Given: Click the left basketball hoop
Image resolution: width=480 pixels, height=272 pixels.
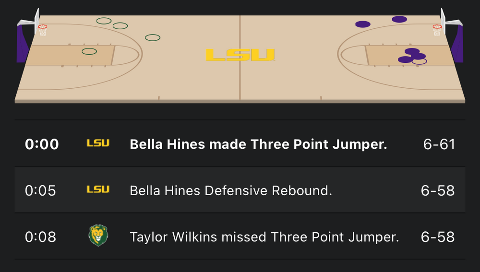Looking at the screenshot, I should [x=43, y=28].
